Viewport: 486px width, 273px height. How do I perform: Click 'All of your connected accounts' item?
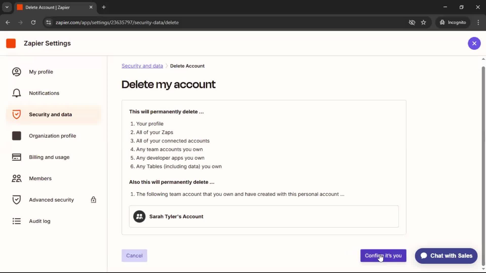(173, 141)
